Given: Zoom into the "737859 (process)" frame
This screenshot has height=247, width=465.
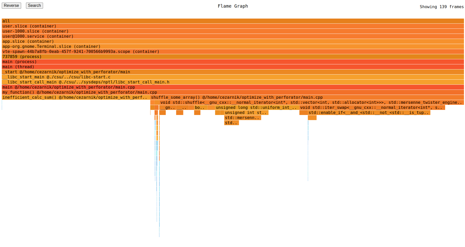Looking at the screenshot, I should [x=229, y=56].
